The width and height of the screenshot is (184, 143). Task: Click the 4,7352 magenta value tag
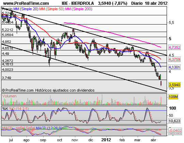(x=174, y=47)
